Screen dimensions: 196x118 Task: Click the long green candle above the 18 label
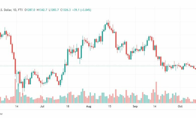(x=68, y=57)
